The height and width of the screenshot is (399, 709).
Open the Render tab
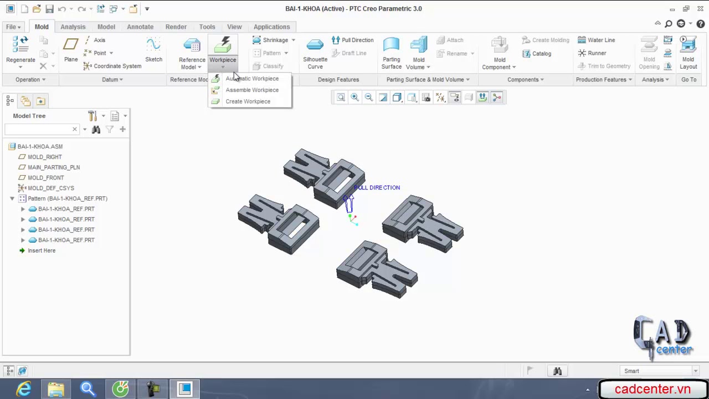tap(176, 27)
